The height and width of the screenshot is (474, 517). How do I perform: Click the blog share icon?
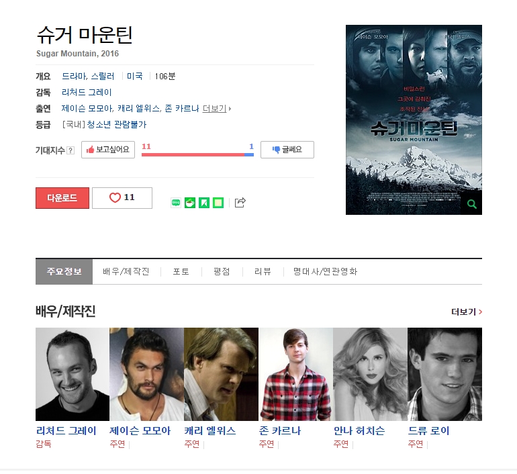tap(176, 202)
